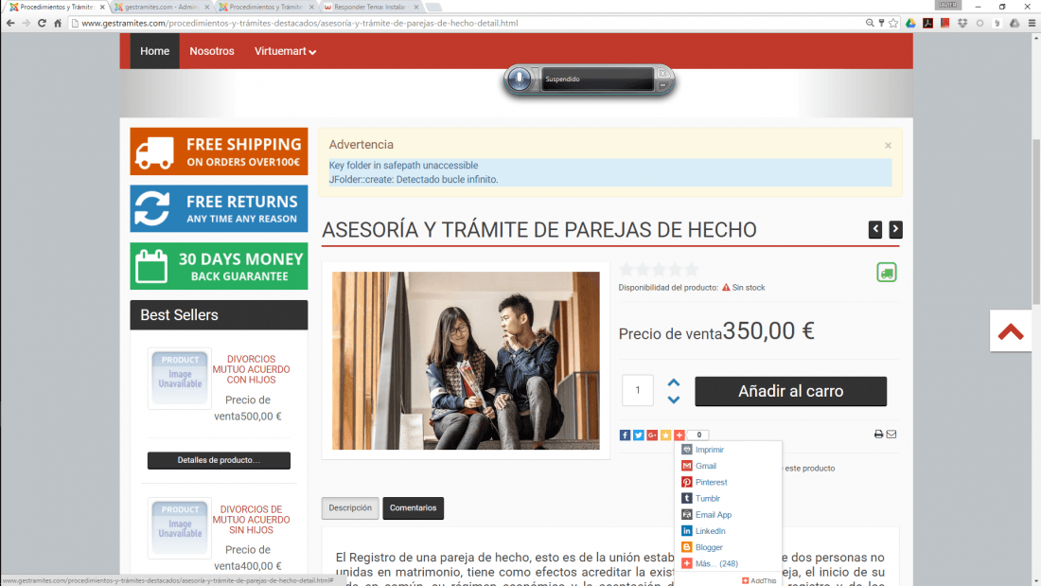Screen dimensions: 1041x586
Task: Click the product image for Divorcios con hijos
Action: 180,378
